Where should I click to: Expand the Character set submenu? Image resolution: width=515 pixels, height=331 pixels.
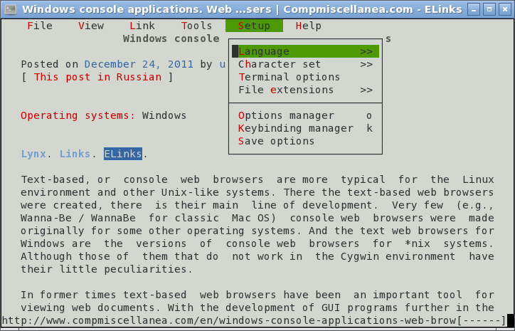tap(305, 64)
